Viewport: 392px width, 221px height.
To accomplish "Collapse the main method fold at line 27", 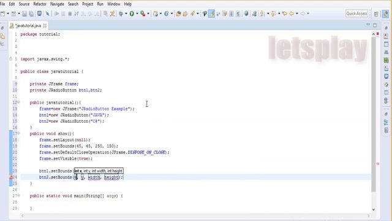I will tap(18, 195).
